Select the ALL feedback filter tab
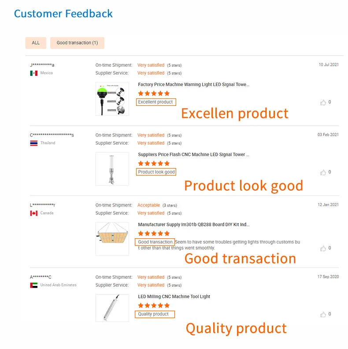Image resolution: width=348 pixels, height=349 pixels. click(x=36, y=43)
